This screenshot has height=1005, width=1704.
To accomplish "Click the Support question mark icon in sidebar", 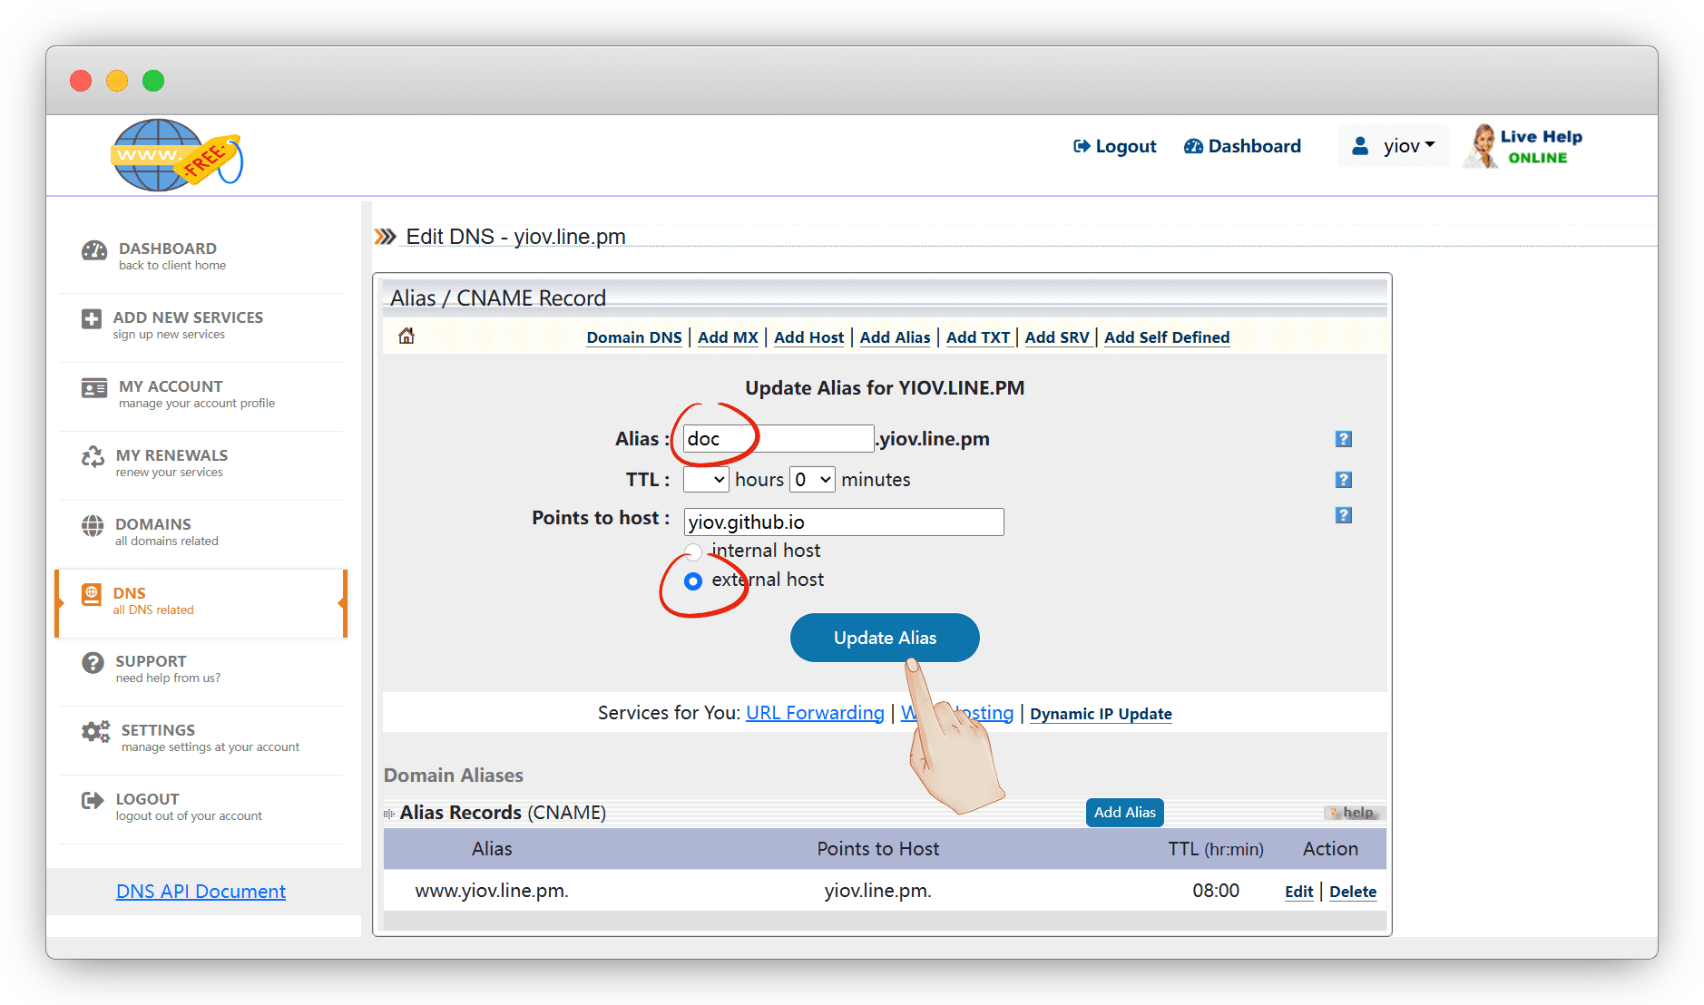I will click(x=93, y=663).
